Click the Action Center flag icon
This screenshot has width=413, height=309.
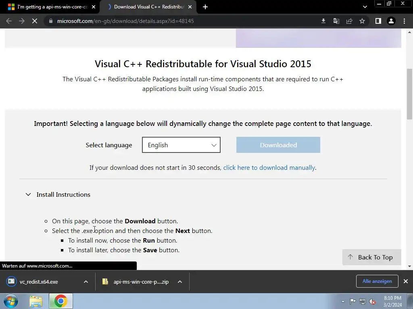click(353, 301)
